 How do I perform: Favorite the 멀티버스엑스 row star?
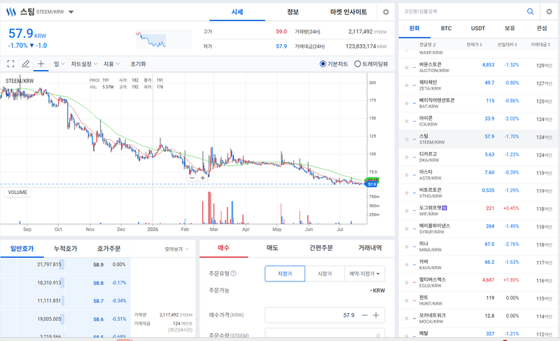click(407, 282)
